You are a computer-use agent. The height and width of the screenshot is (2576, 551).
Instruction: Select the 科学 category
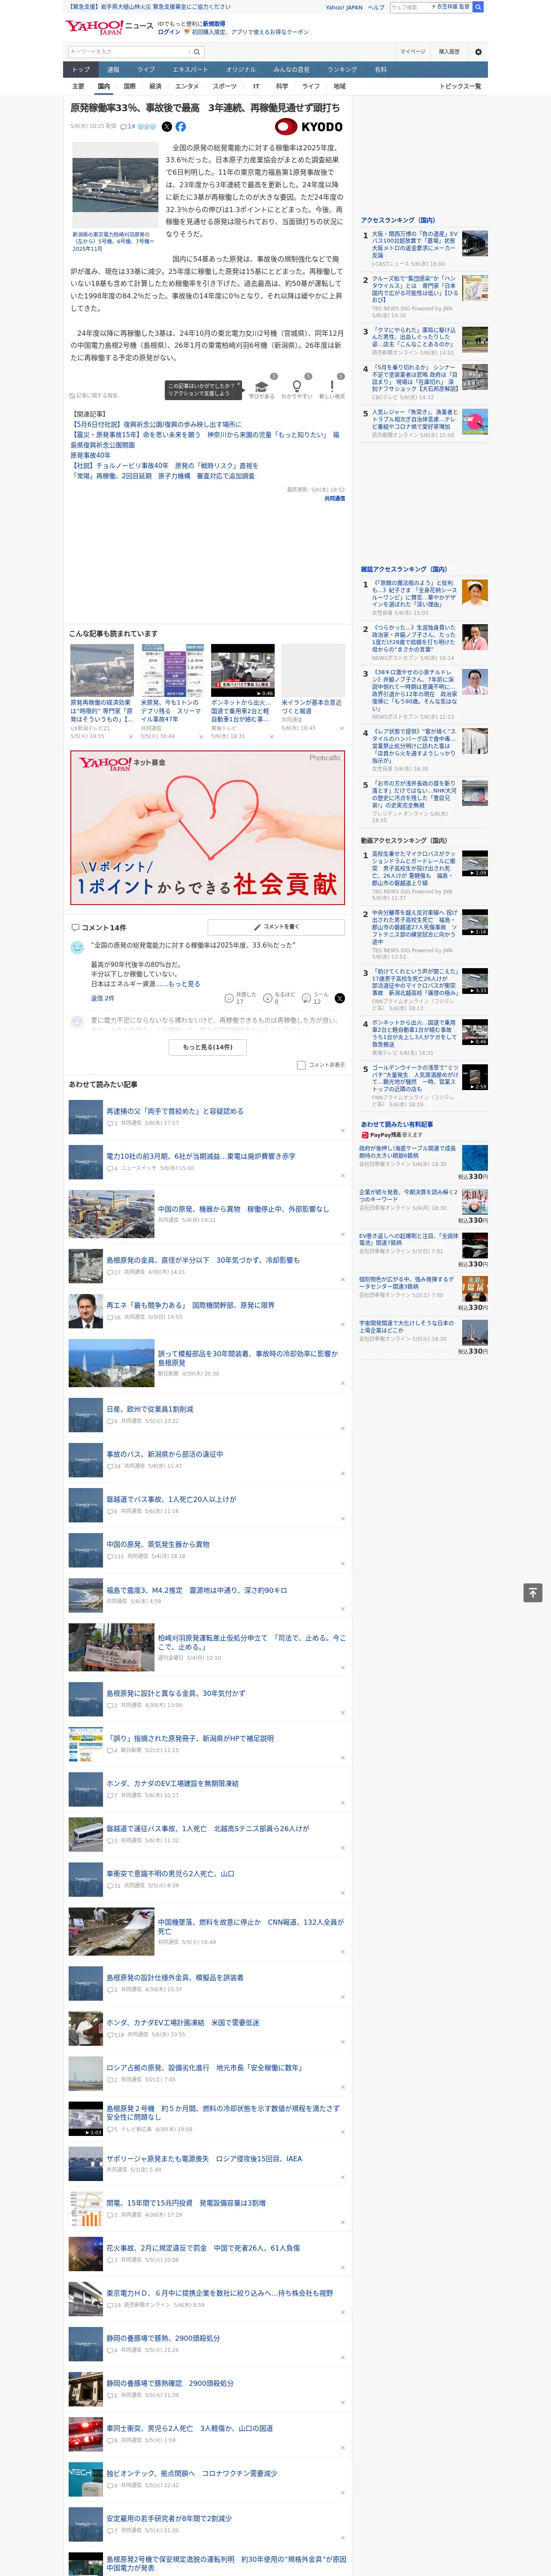(x=282, y=87)
